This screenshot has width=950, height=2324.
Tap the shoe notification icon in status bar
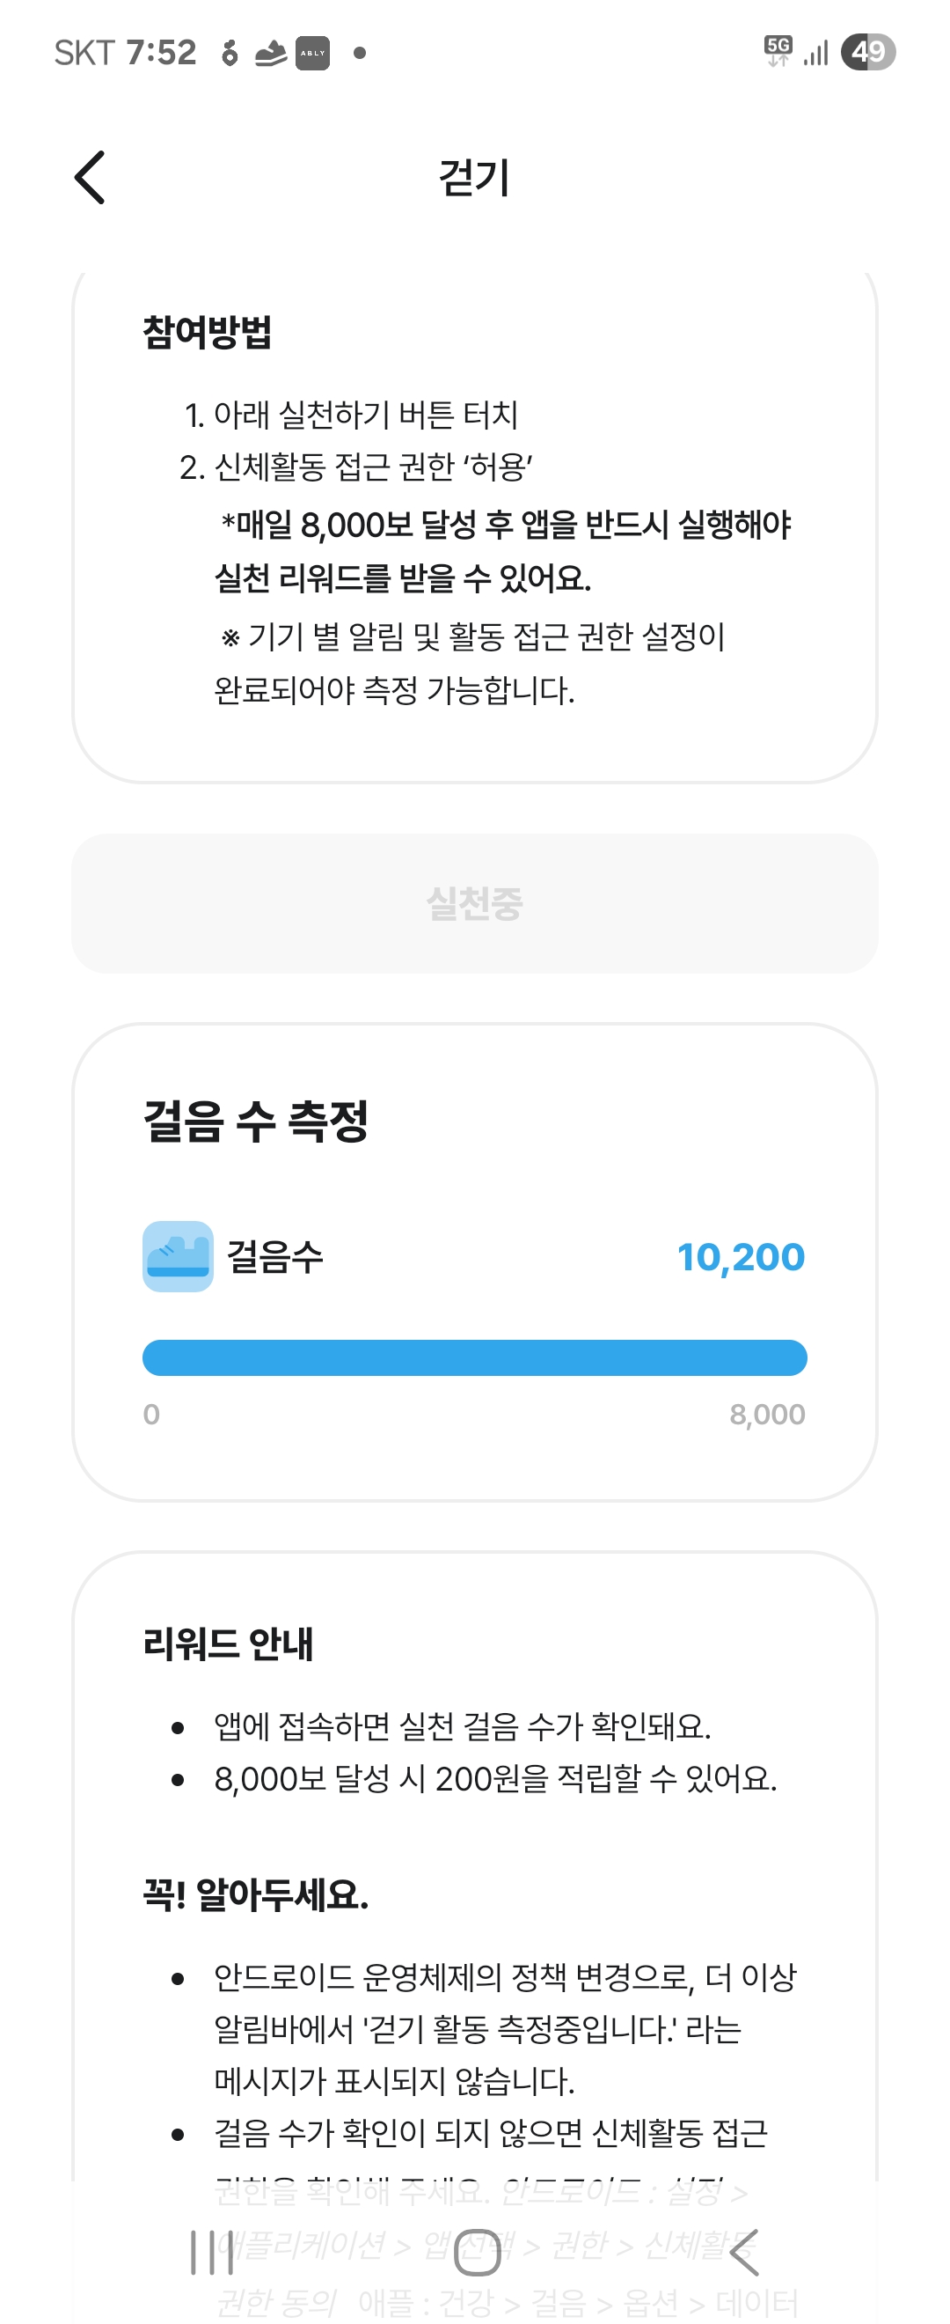[270, 53]
